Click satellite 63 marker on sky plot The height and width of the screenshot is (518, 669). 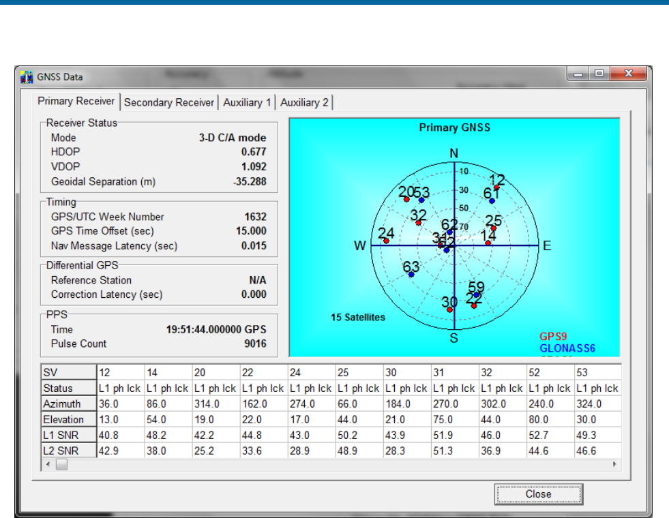coord(411,274)
